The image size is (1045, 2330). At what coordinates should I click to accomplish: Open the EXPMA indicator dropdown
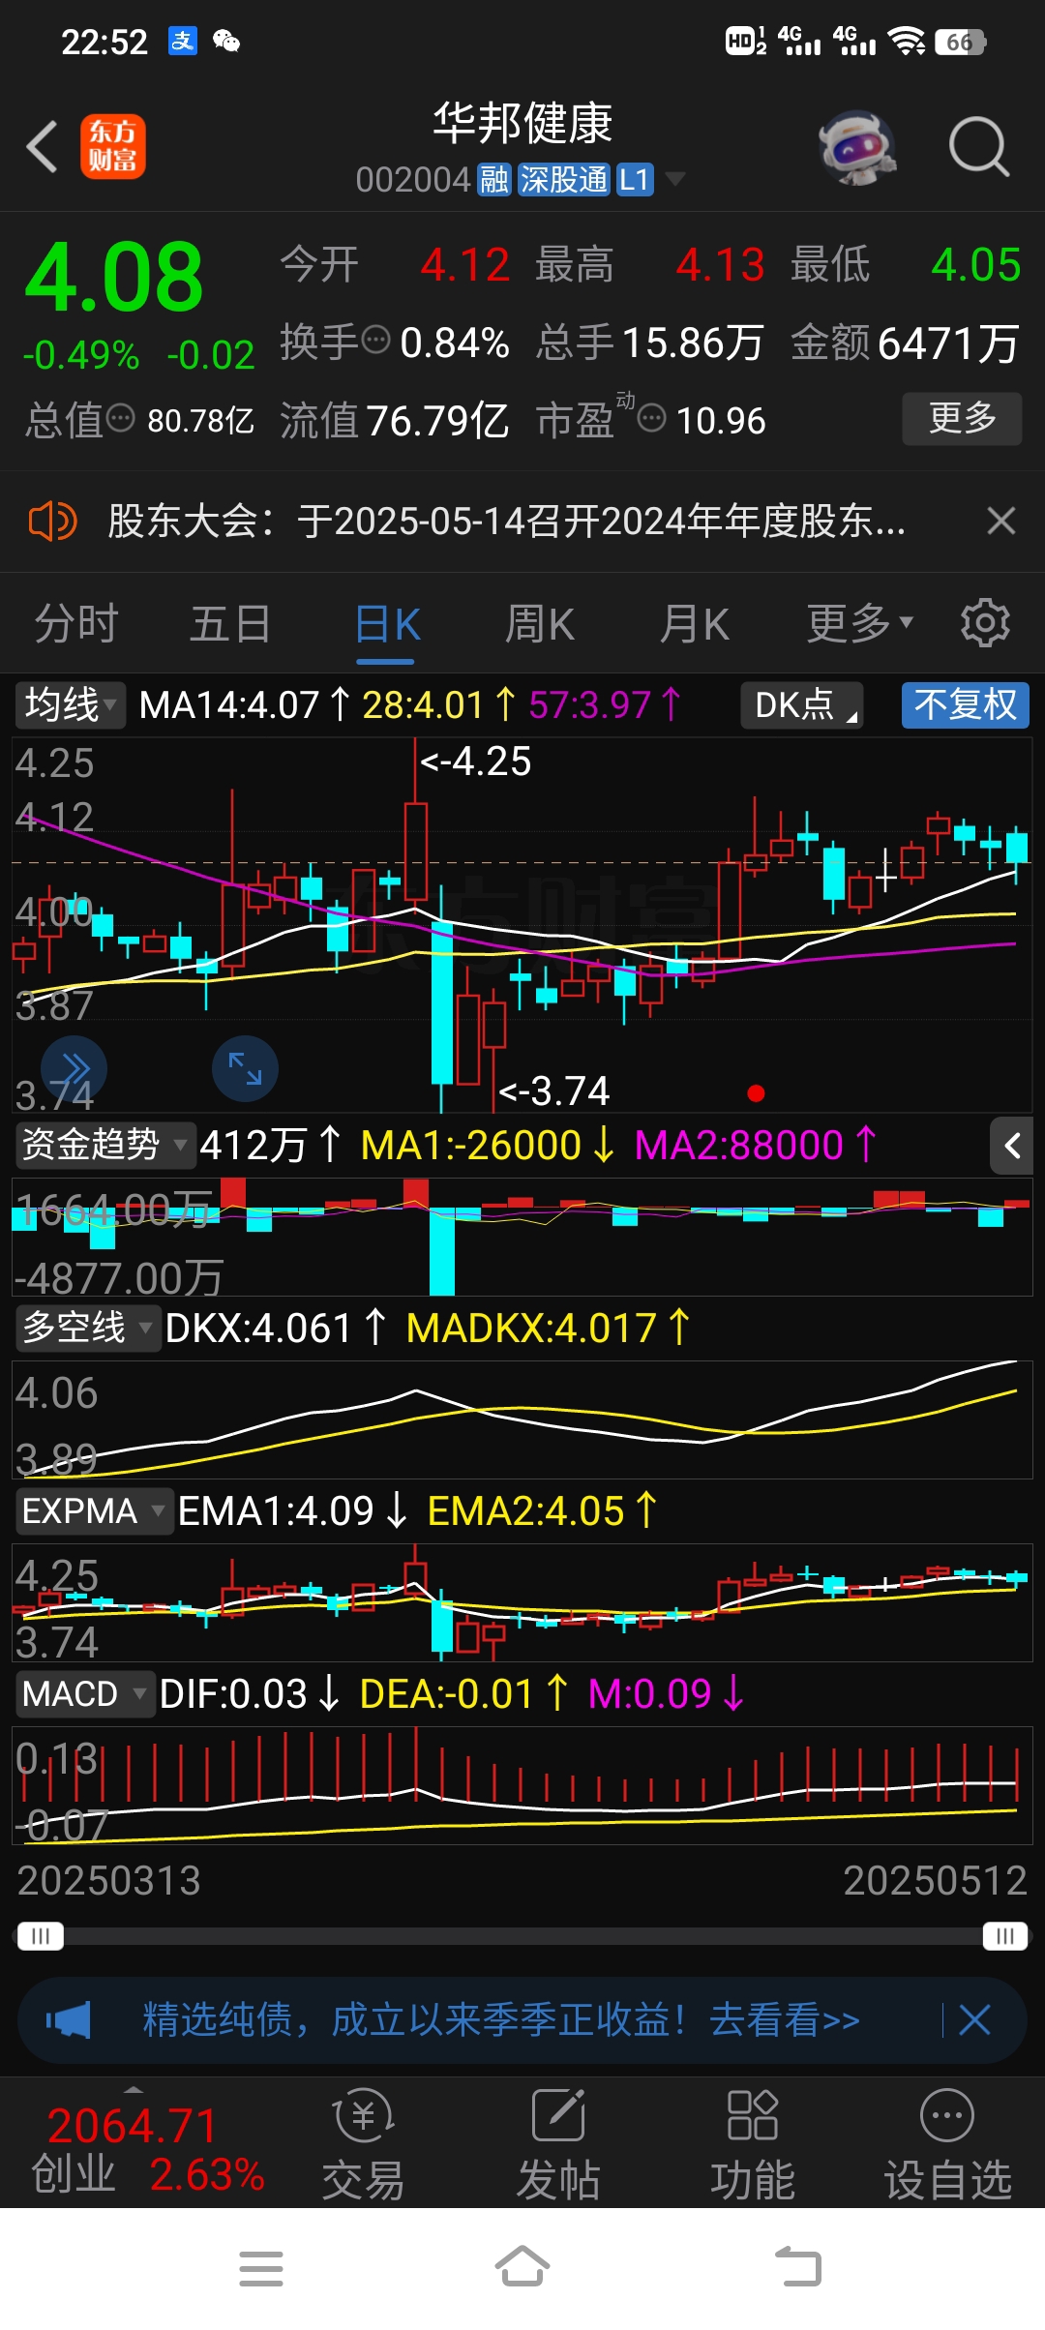[94, 1510]
